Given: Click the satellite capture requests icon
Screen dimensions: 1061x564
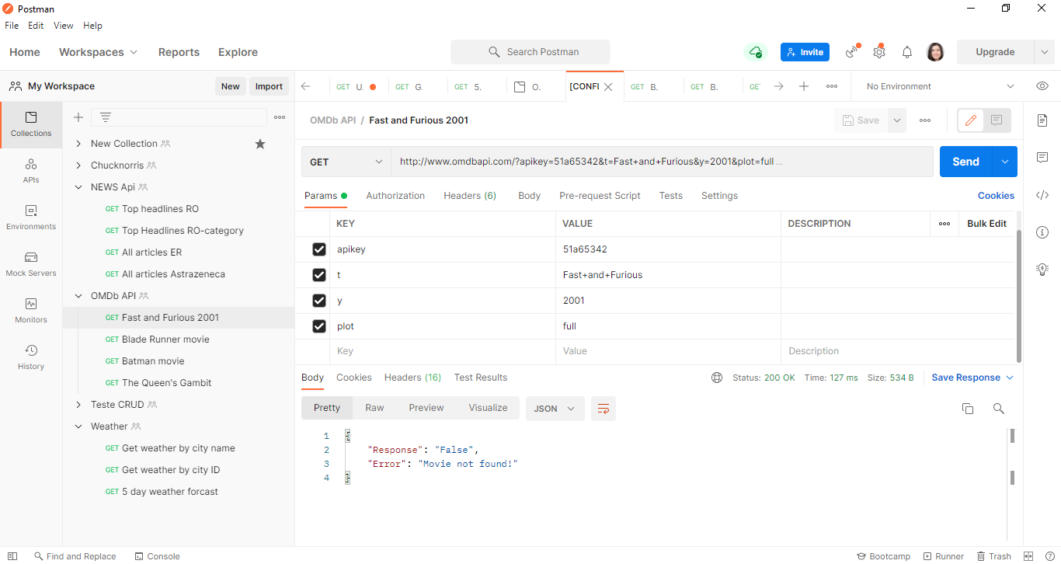Looking at the screenshot, I should point(852,52).
